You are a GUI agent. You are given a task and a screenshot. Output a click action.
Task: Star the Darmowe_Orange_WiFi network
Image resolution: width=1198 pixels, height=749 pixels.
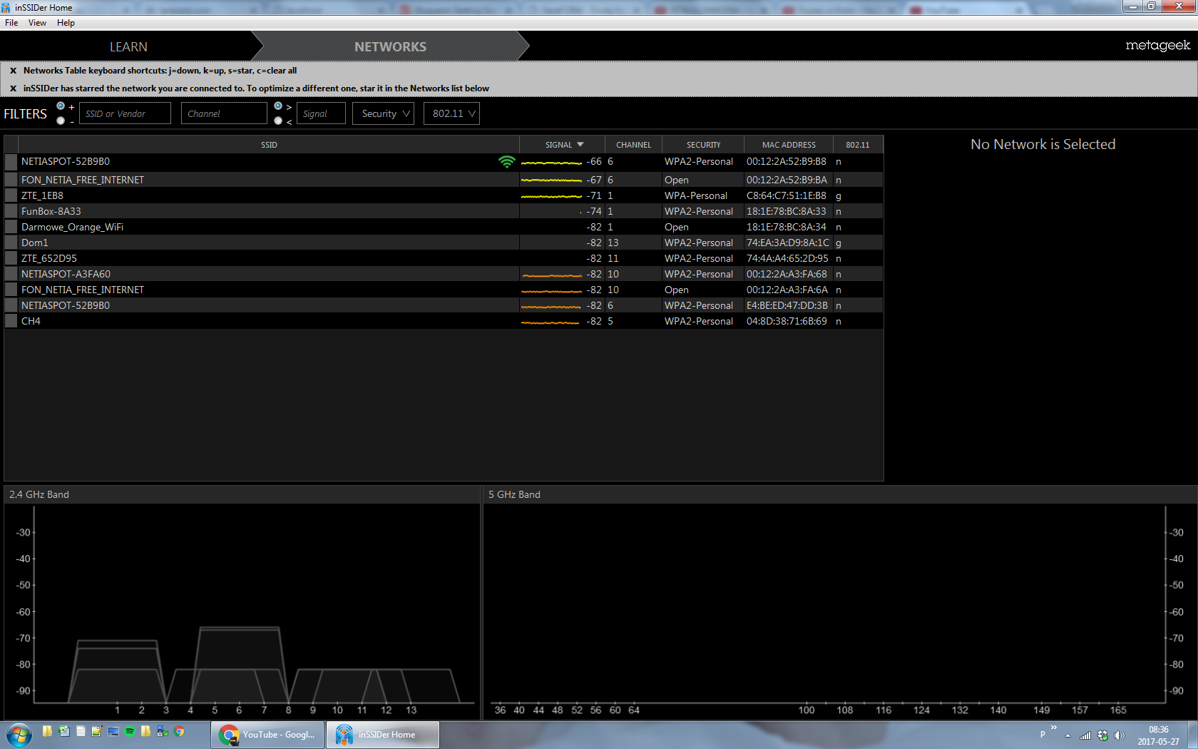[11, 227]
